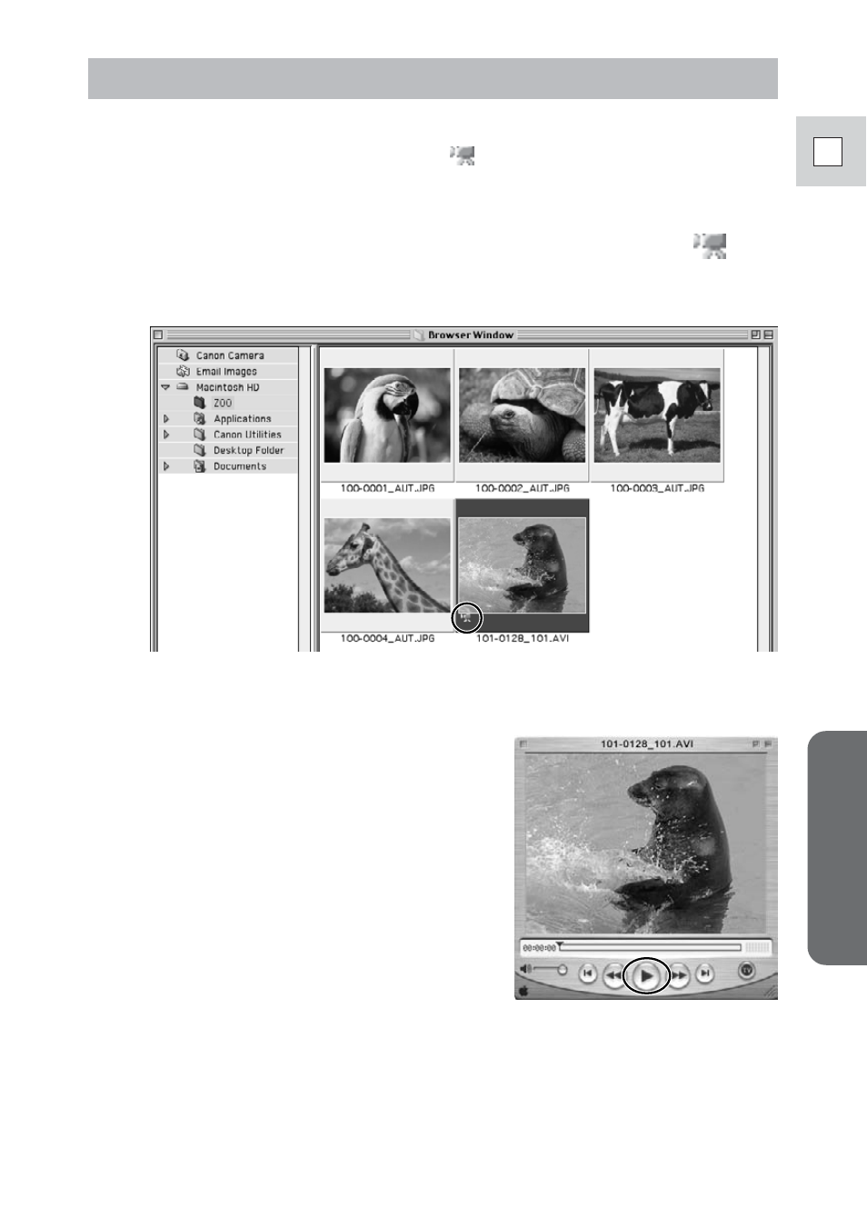Click the Apple logo in player

tap(523, 991)
